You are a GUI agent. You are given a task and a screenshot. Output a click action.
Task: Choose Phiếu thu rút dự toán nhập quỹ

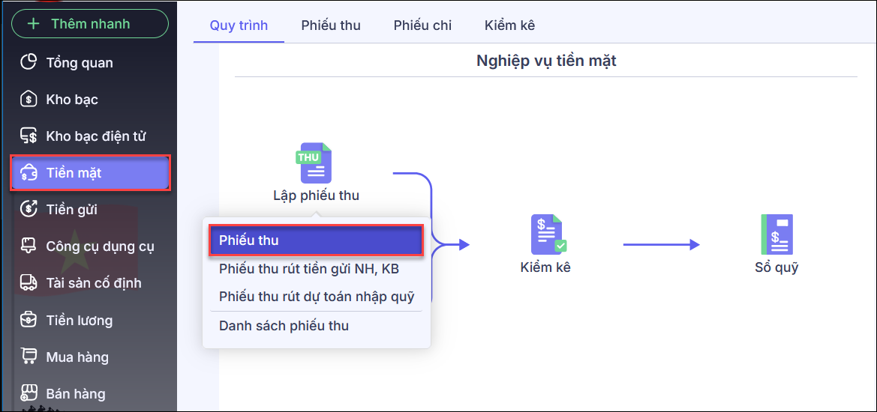317,297
